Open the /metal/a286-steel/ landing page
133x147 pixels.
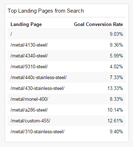pyautogui.click(x=29, y=110)
